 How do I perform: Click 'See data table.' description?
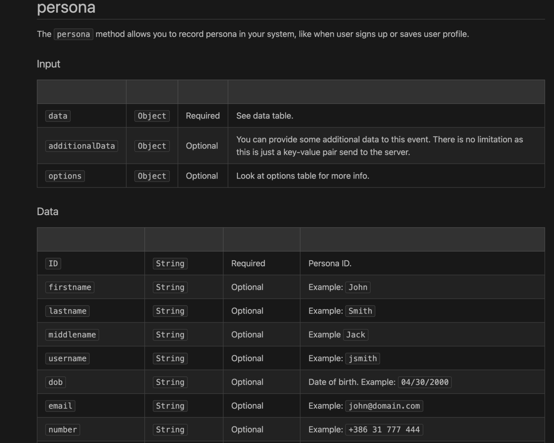[x=265, y=116]
